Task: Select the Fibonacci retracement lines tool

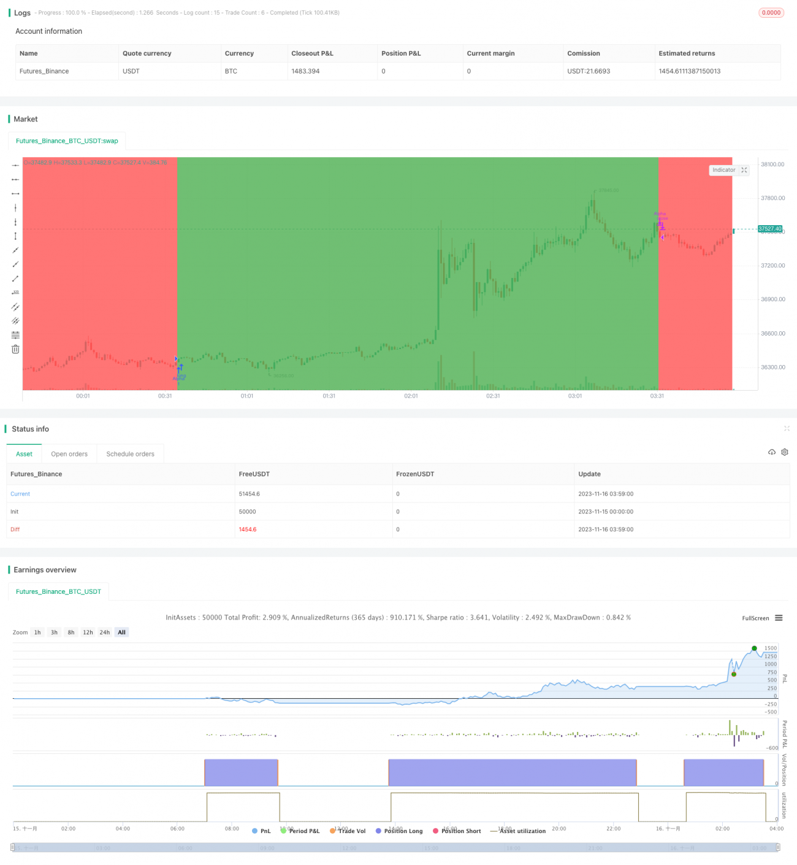Action: [15, 335]
